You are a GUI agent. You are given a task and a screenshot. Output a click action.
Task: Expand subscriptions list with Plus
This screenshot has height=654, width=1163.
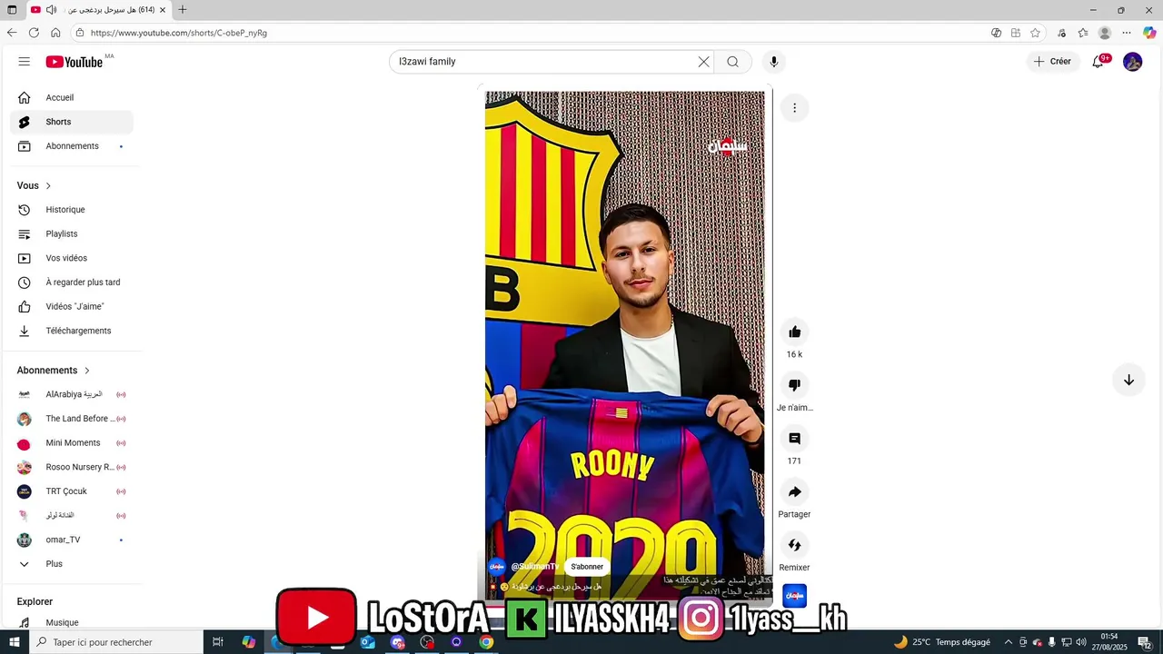(72, 564)
